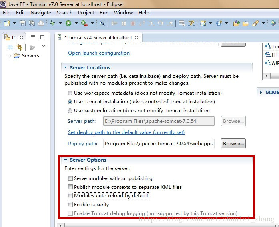The height and width of the screenshot is (227, 279).
Task: Open the Search flashlight dropdown arrow
Action: (263, 23)
